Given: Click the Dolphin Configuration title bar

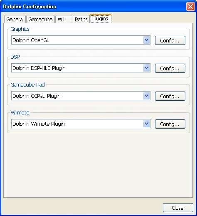Looking at the screenshot, I should pos(93,6).
